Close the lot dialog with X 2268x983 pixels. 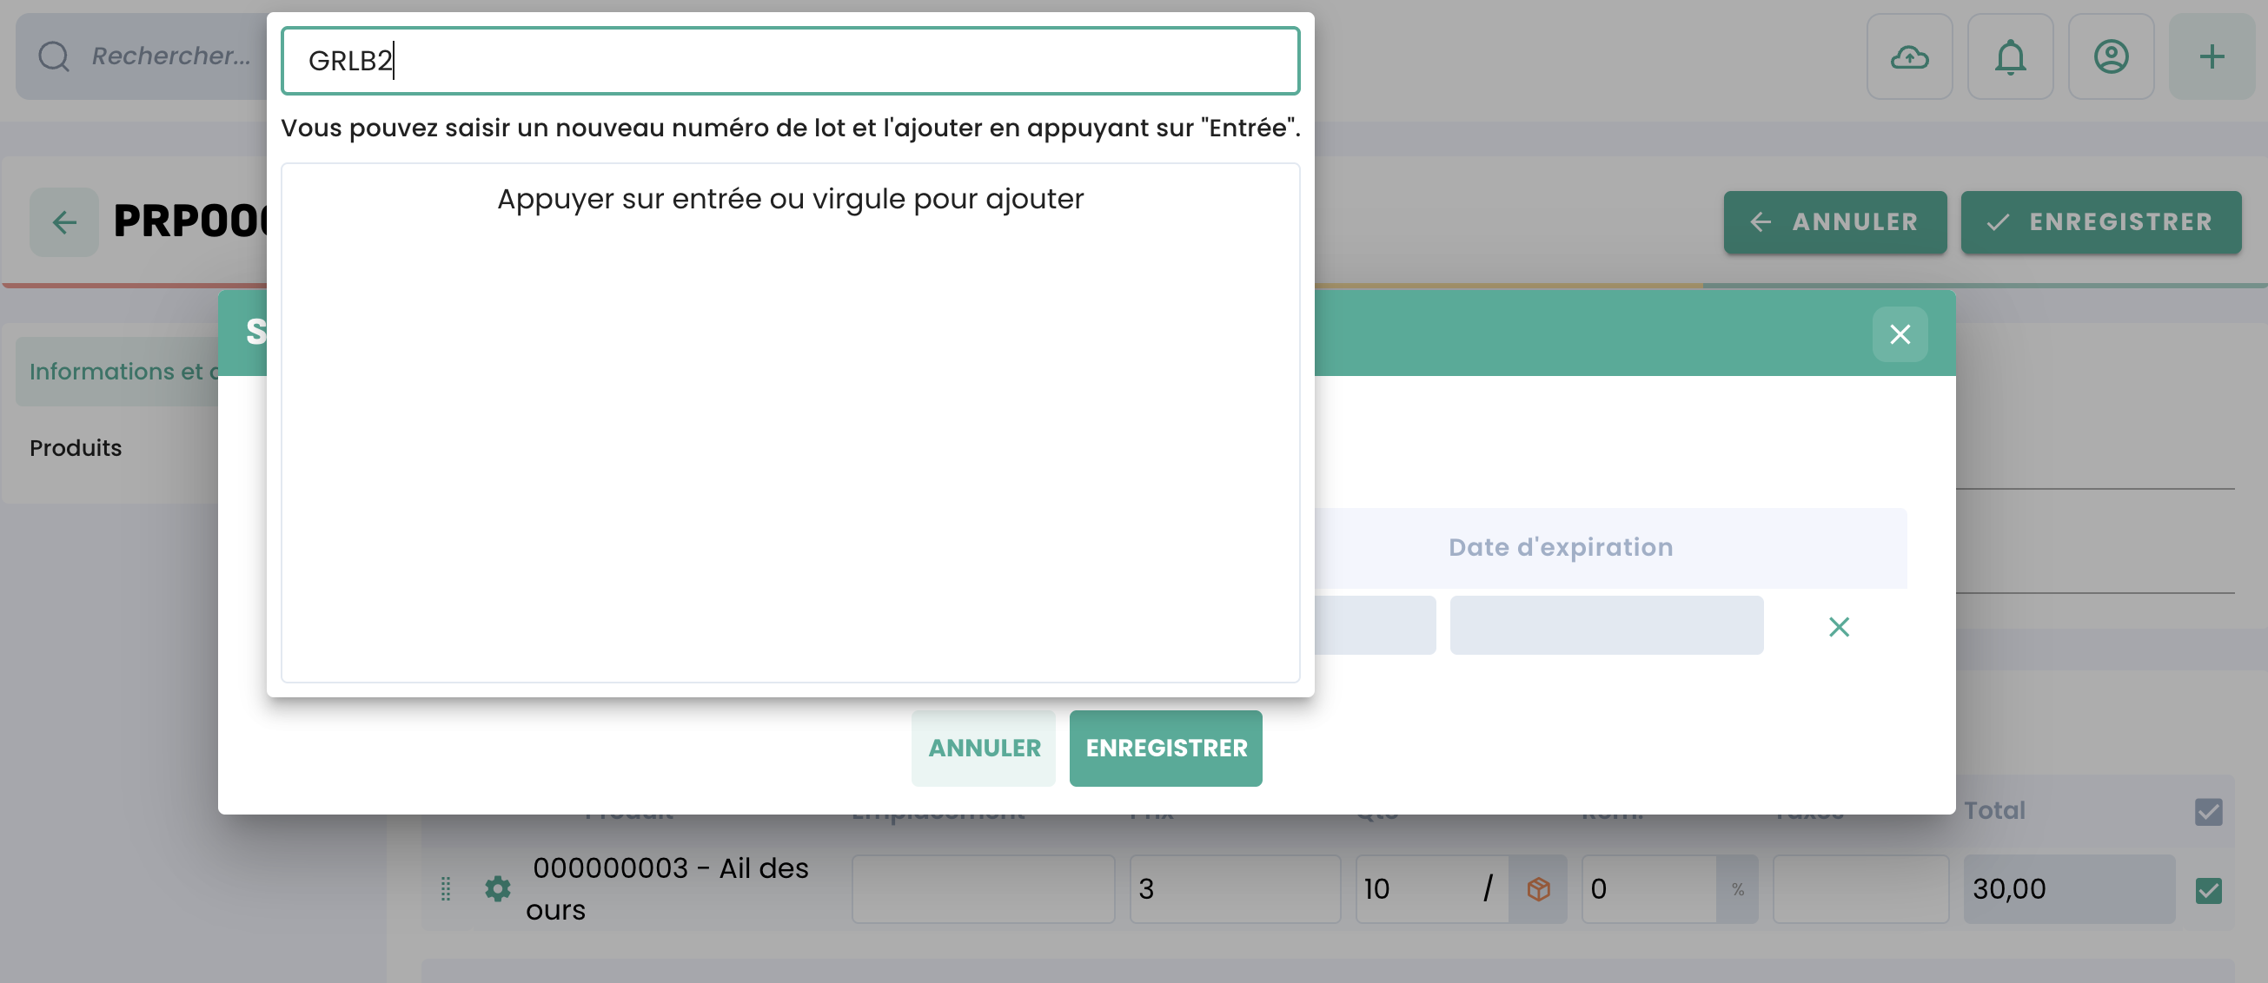point(1899,334)
